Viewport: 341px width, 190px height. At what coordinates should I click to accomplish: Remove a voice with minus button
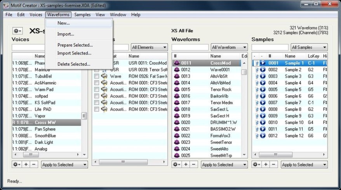point(34,164)
